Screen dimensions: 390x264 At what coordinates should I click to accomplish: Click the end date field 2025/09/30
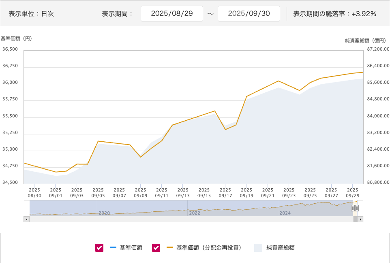pyautogui.click(x=249, y=13)
